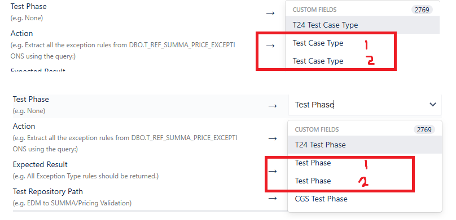The width and height of the screenshot is (456, 220).
Task: Pick the Test Phase option marked 2
Action: [x=313, y=181]
